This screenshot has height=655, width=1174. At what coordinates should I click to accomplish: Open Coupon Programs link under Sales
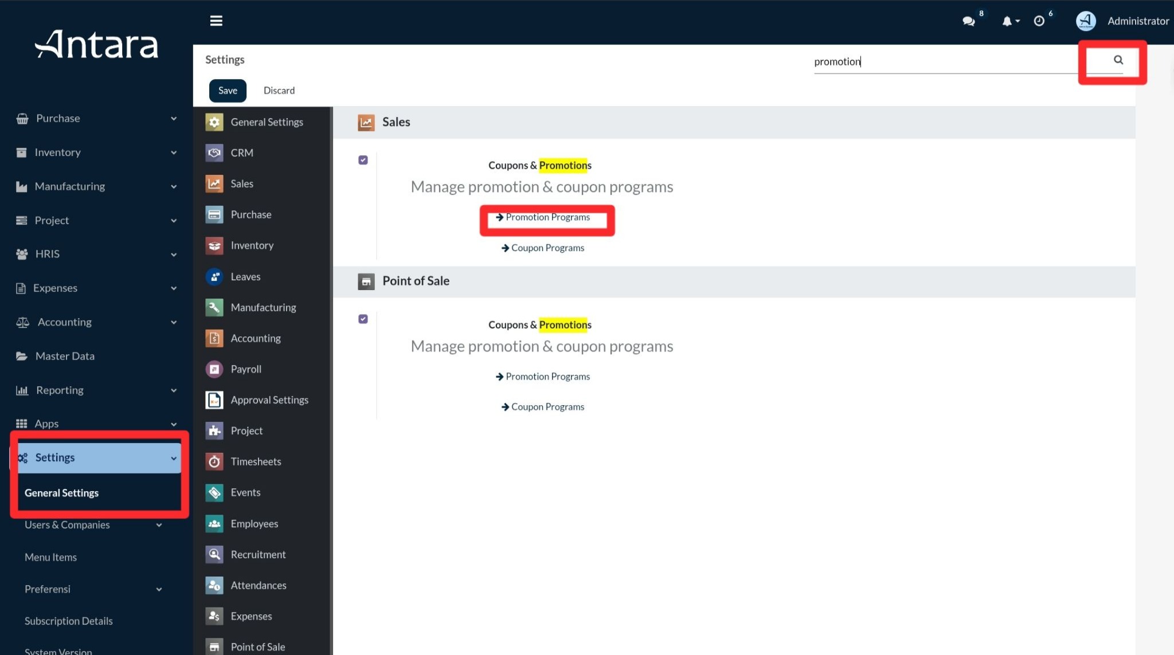click(543, 248)
